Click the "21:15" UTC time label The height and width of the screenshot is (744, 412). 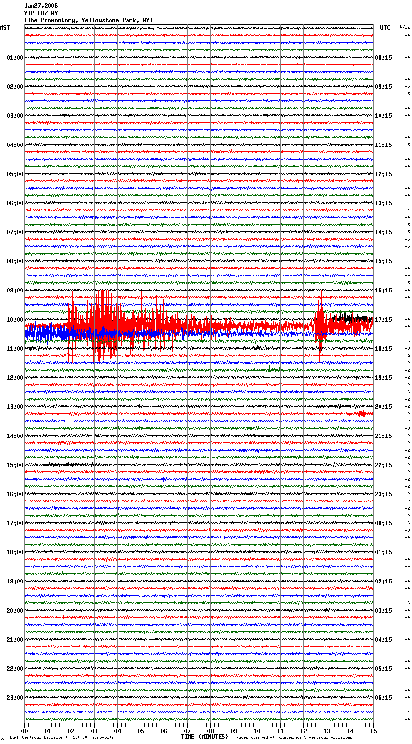pos(383,436)
